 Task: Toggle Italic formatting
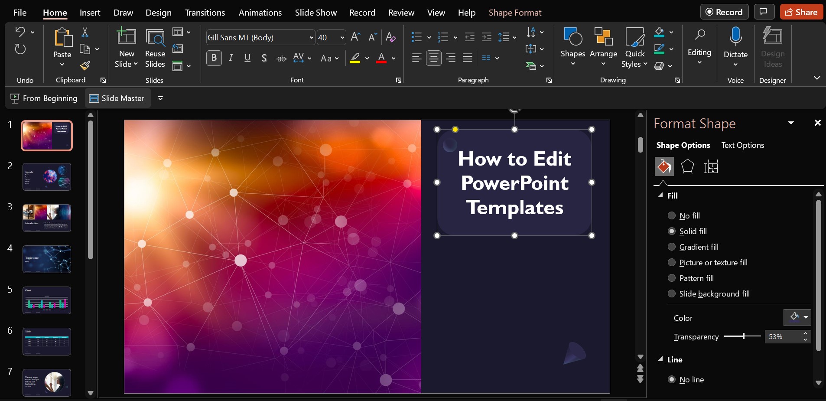(x=231, y=58)
